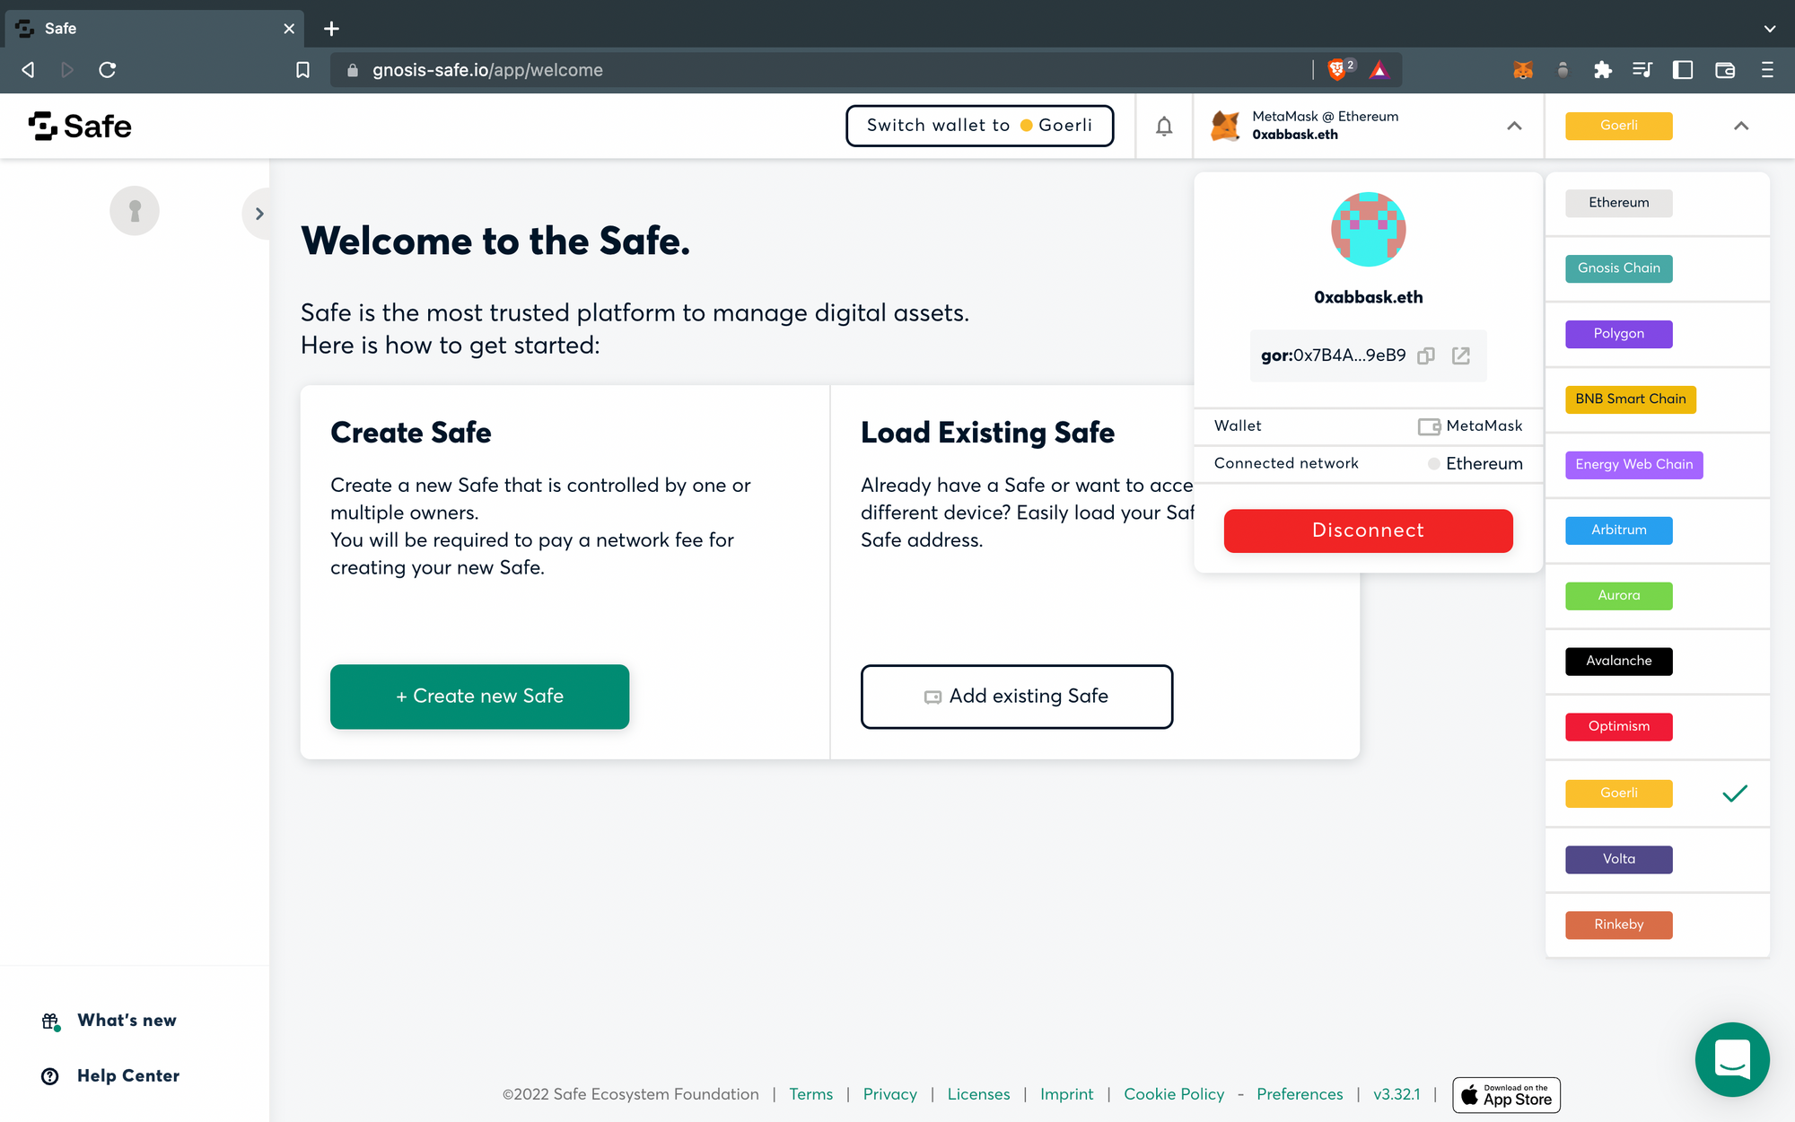Click Add existing Safe link
This screenshot has width=1795, height=1122.
1016,696
